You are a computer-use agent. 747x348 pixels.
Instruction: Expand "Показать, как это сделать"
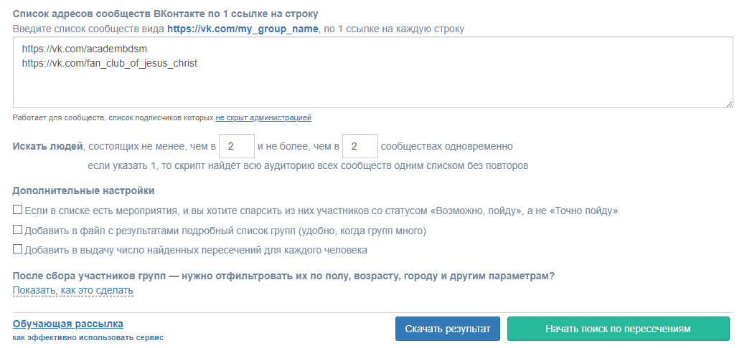pos(72,290)
